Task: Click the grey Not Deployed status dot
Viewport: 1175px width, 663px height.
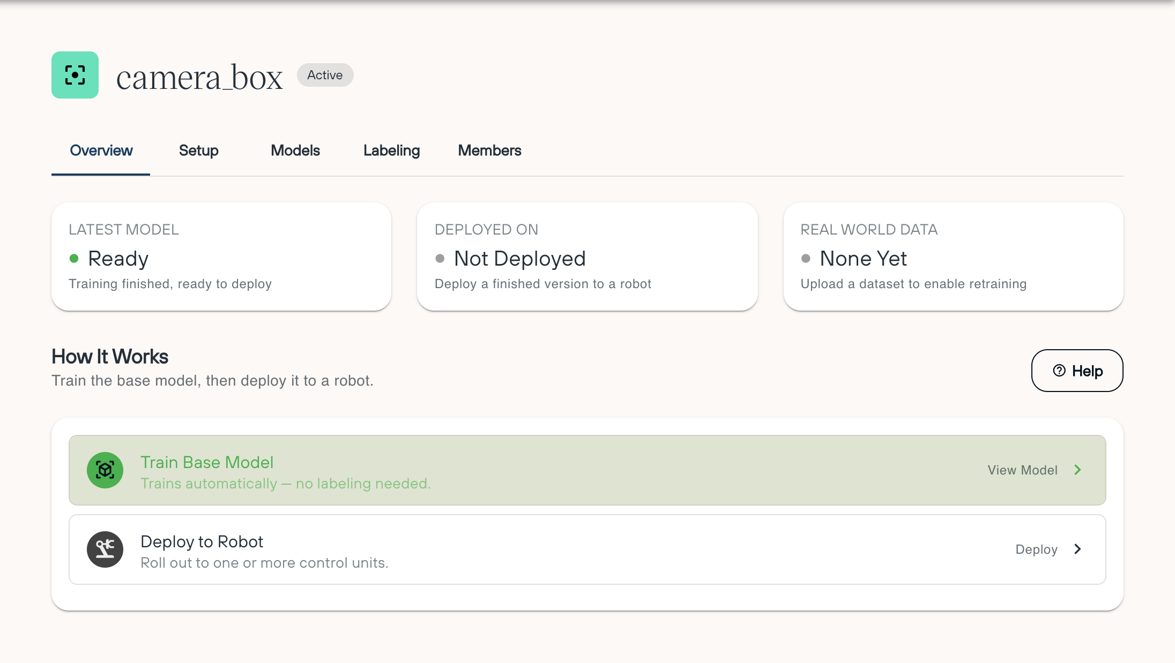Action: [440, 259]
